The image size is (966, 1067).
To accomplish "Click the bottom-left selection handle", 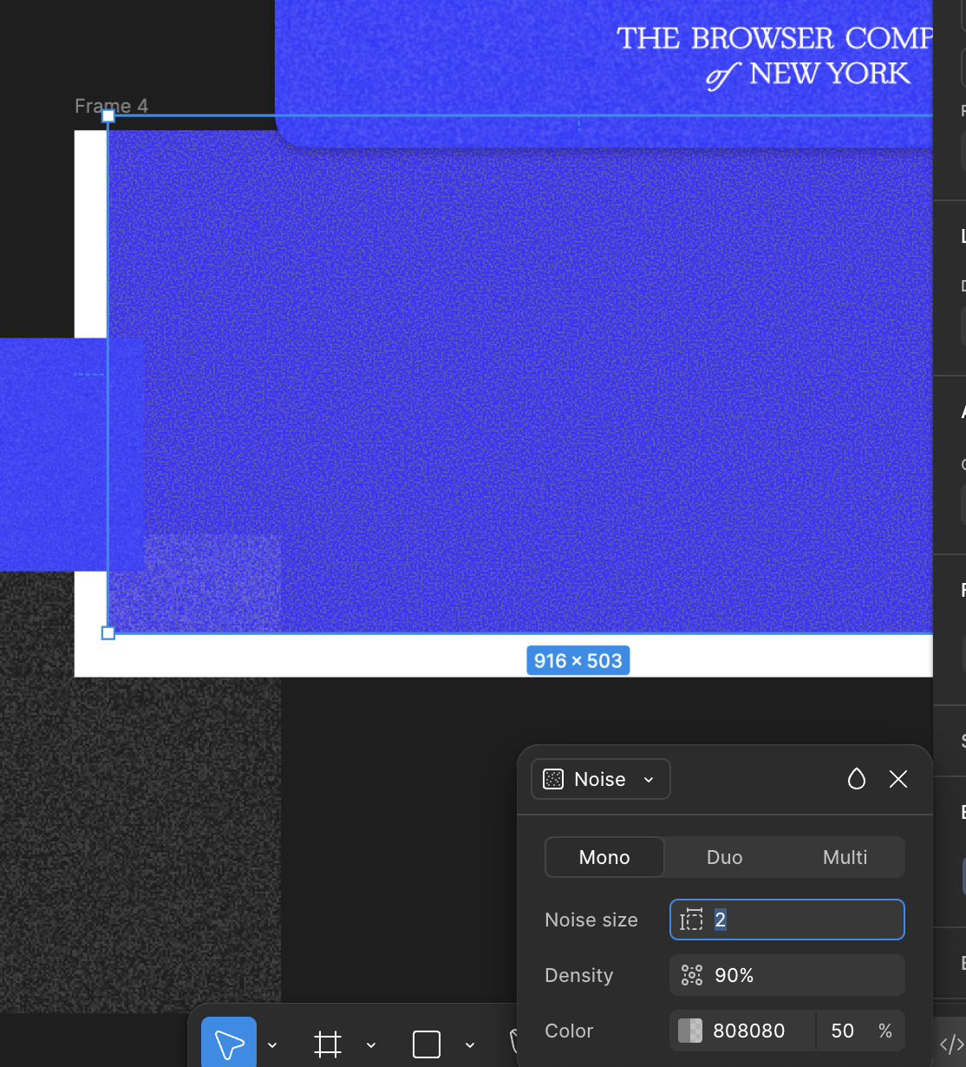I will pyautogui.click(x=108, y=633).
